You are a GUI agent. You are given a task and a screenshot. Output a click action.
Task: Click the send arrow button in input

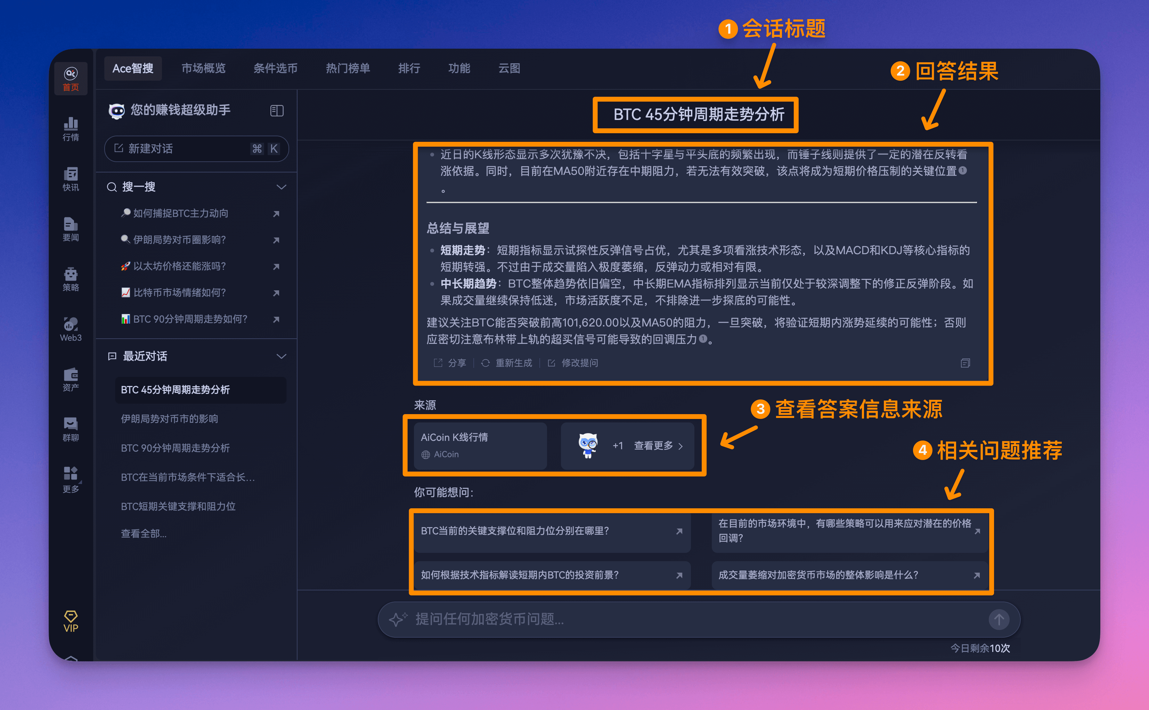click(999, 619)
